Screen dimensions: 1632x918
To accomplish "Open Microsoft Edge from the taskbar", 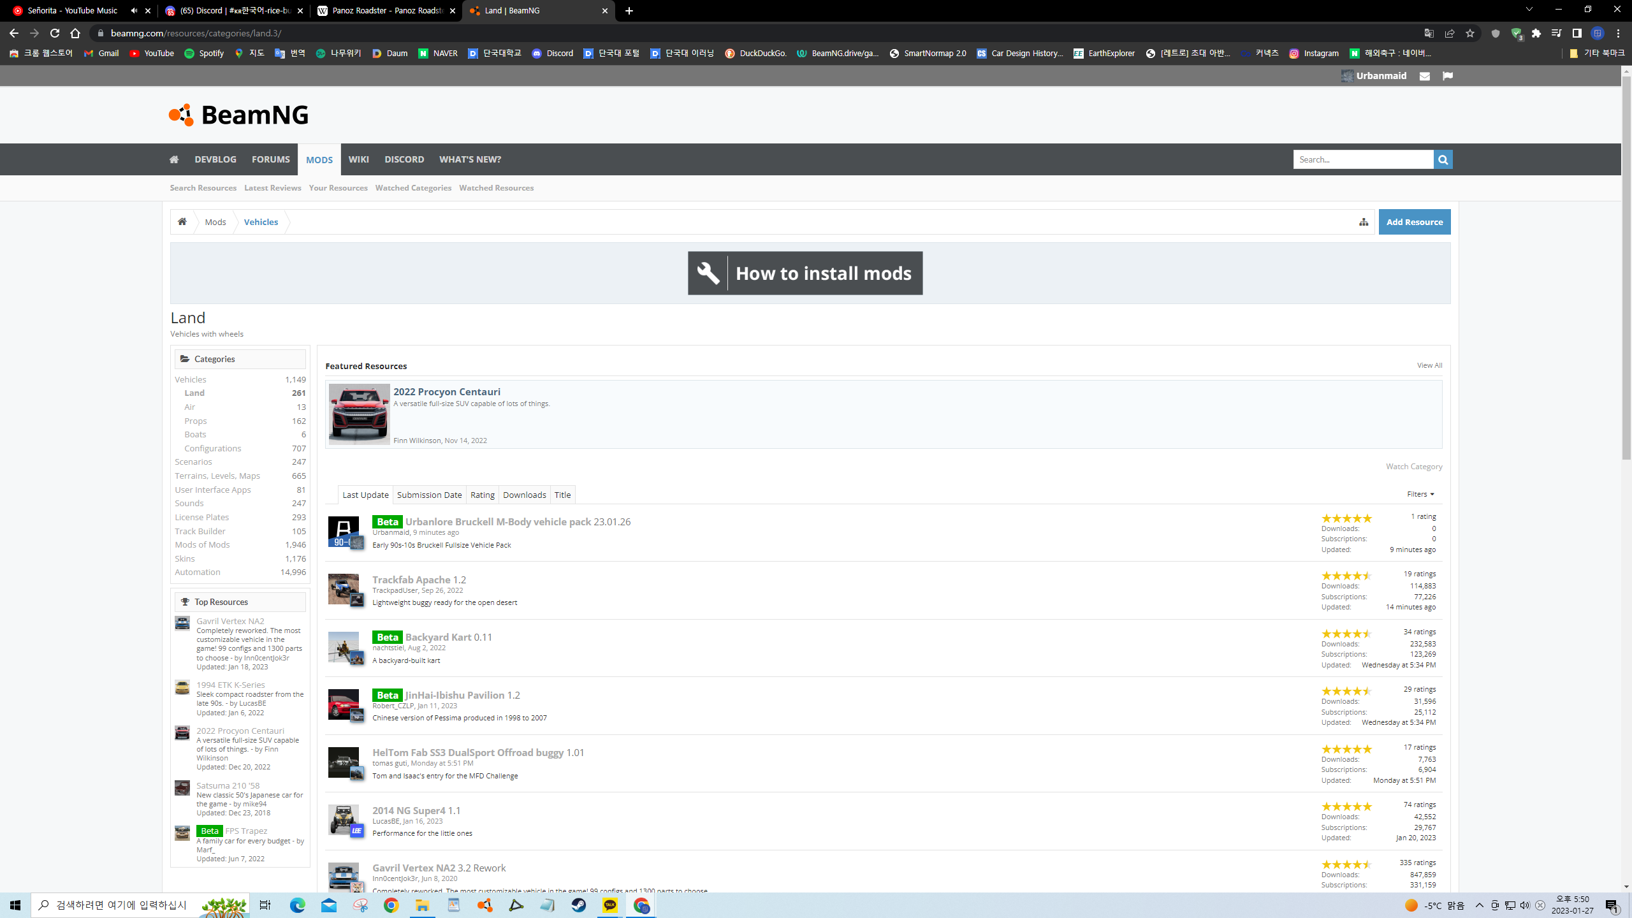I will pyautogui.click(x=297, y=905).
